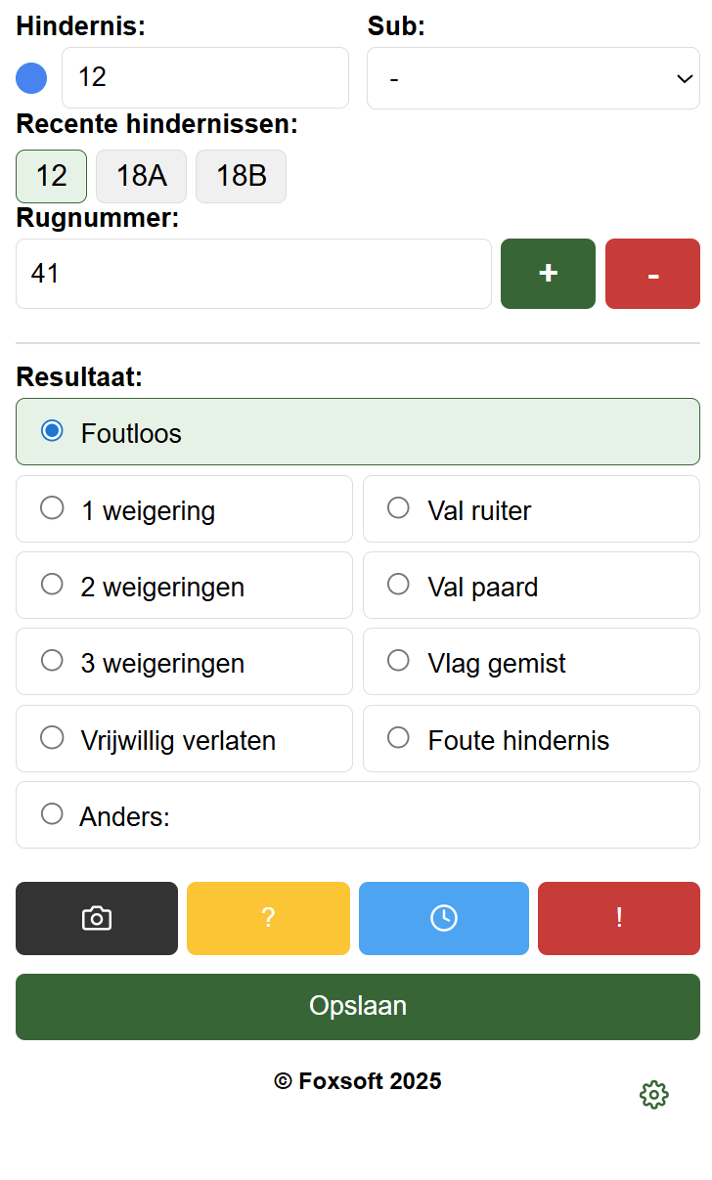
Task: Decrease rugnummer with the minus button
Action: pyautogui.click(x=652, y=274)
